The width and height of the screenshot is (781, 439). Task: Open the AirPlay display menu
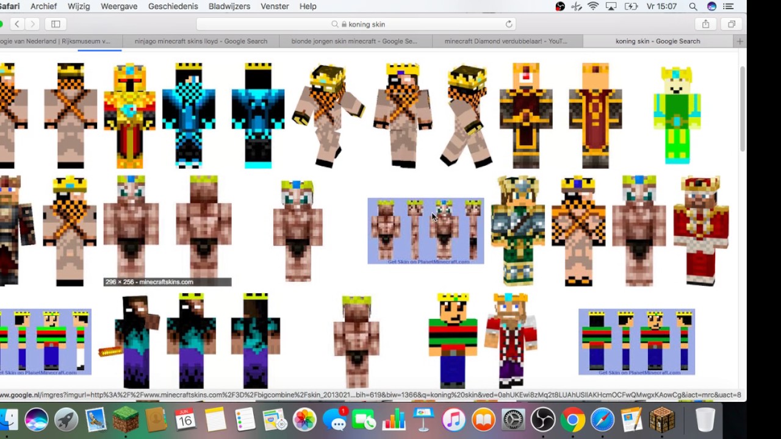(x=611, y=6)
